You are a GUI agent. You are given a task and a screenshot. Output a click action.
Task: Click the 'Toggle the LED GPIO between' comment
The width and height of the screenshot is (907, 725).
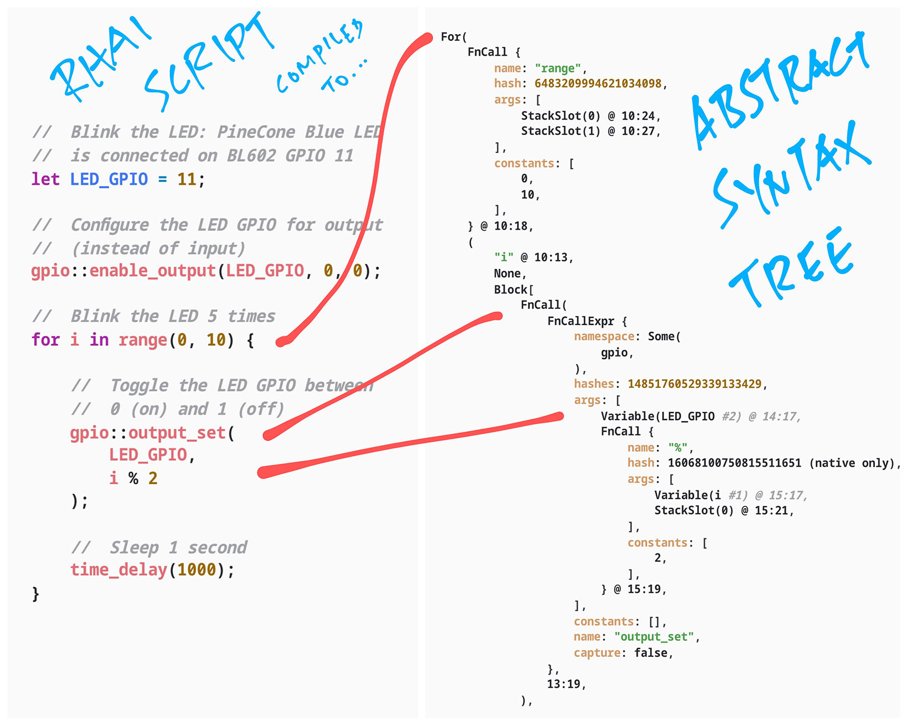click(241, 385)
